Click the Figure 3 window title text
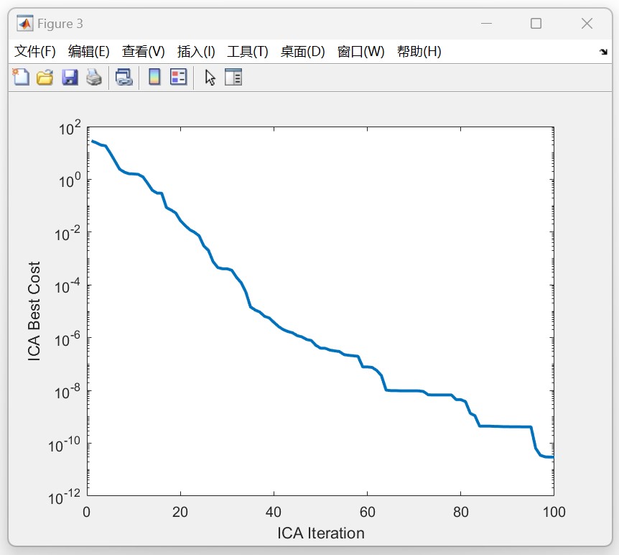619x555 pixels. 60,24
